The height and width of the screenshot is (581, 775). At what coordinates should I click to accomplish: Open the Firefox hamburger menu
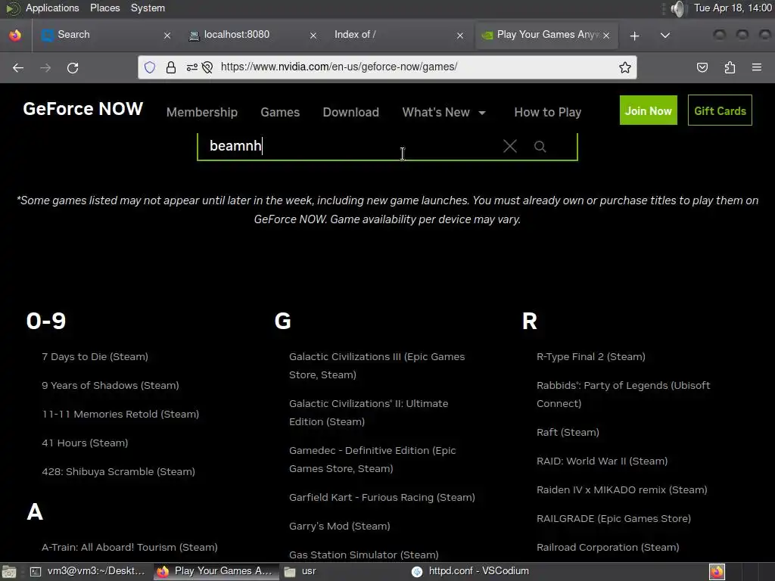point(757,67)
